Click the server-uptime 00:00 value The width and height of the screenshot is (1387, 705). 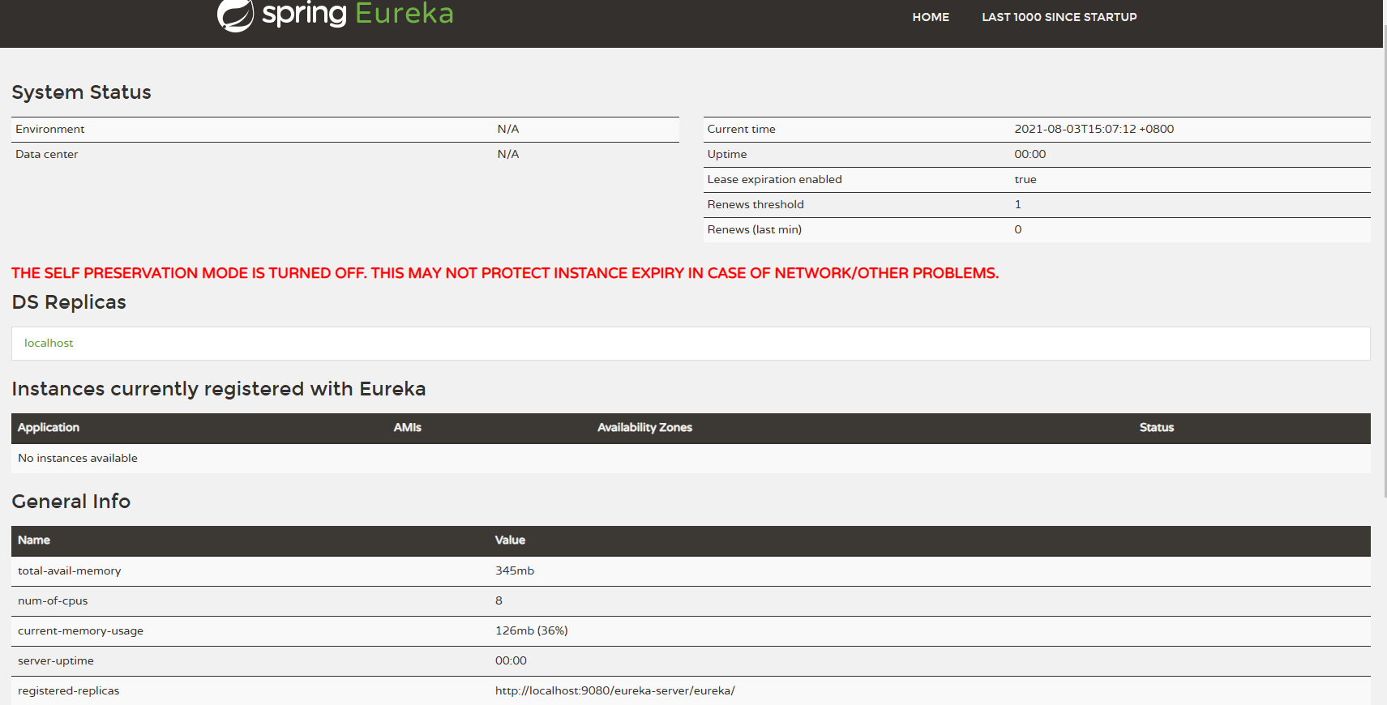coord(511,660)
